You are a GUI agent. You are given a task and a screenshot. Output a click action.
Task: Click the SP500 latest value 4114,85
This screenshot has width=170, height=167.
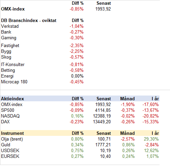tap(103, 110)
